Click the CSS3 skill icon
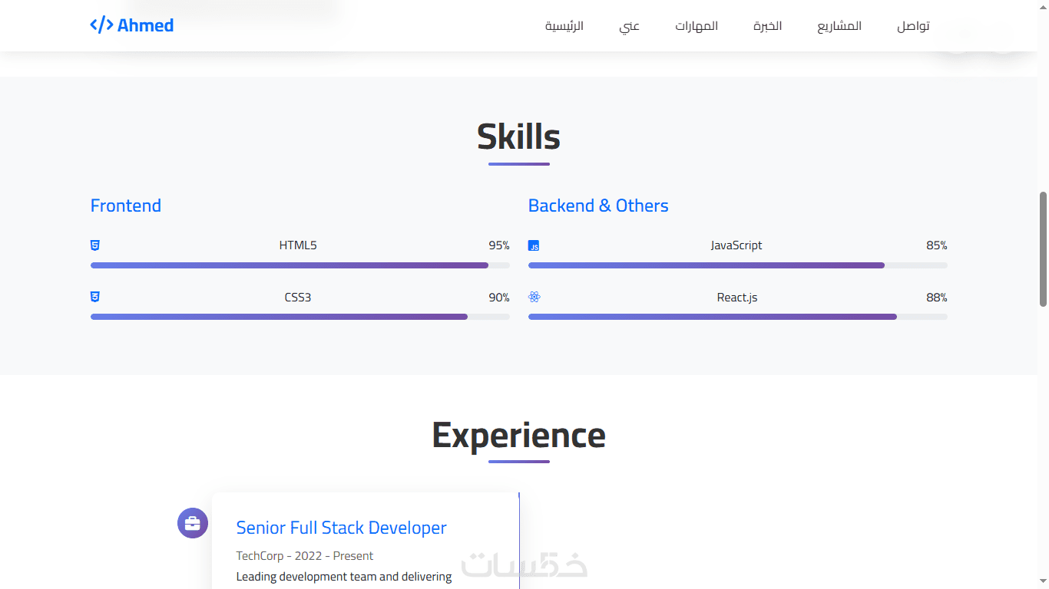 pos(95,297)
